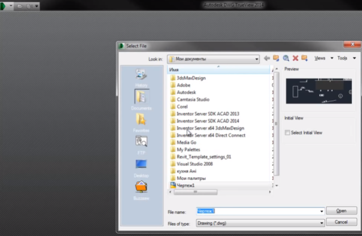362x236 pixels.
Task: Select the Мои палитры folder
Action: pos(191,178)
